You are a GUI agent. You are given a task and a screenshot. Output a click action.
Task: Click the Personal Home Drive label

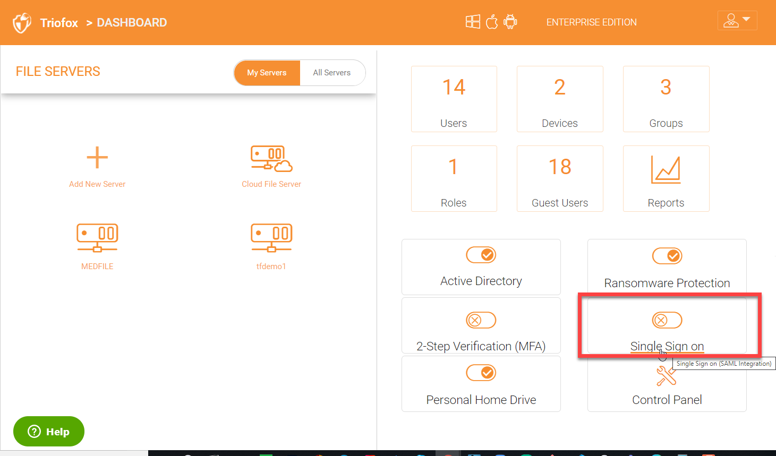[x=481, y=400]
